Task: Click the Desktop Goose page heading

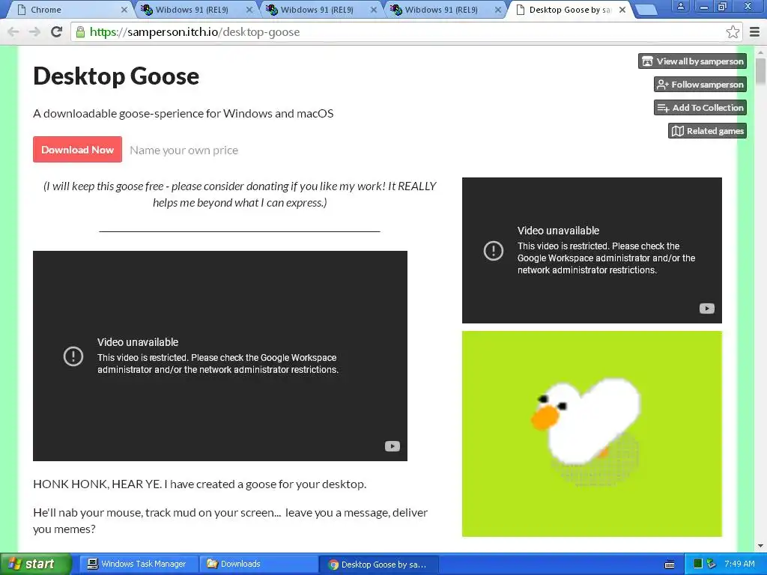Action: point(116,76)
